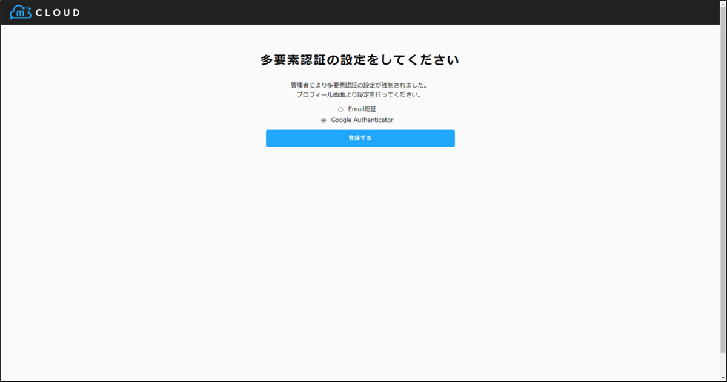Viewport: 727px width, 382px height.
Task: Click the CLOUD wordmark text
Action: [58, 11]
